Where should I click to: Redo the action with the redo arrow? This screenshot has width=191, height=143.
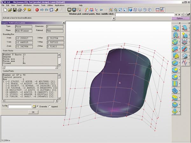tap(46, 10)
